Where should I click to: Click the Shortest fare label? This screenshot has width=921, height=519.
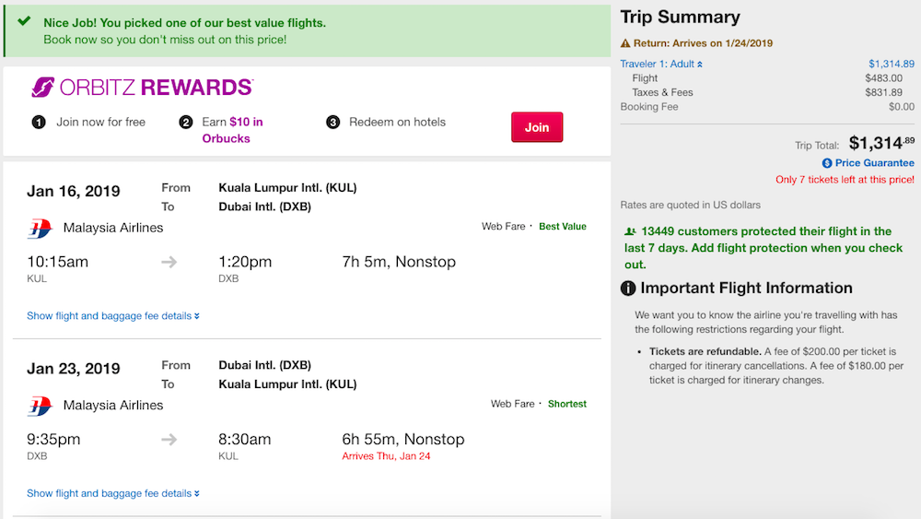pyautogui.click(x=566, y=404)
